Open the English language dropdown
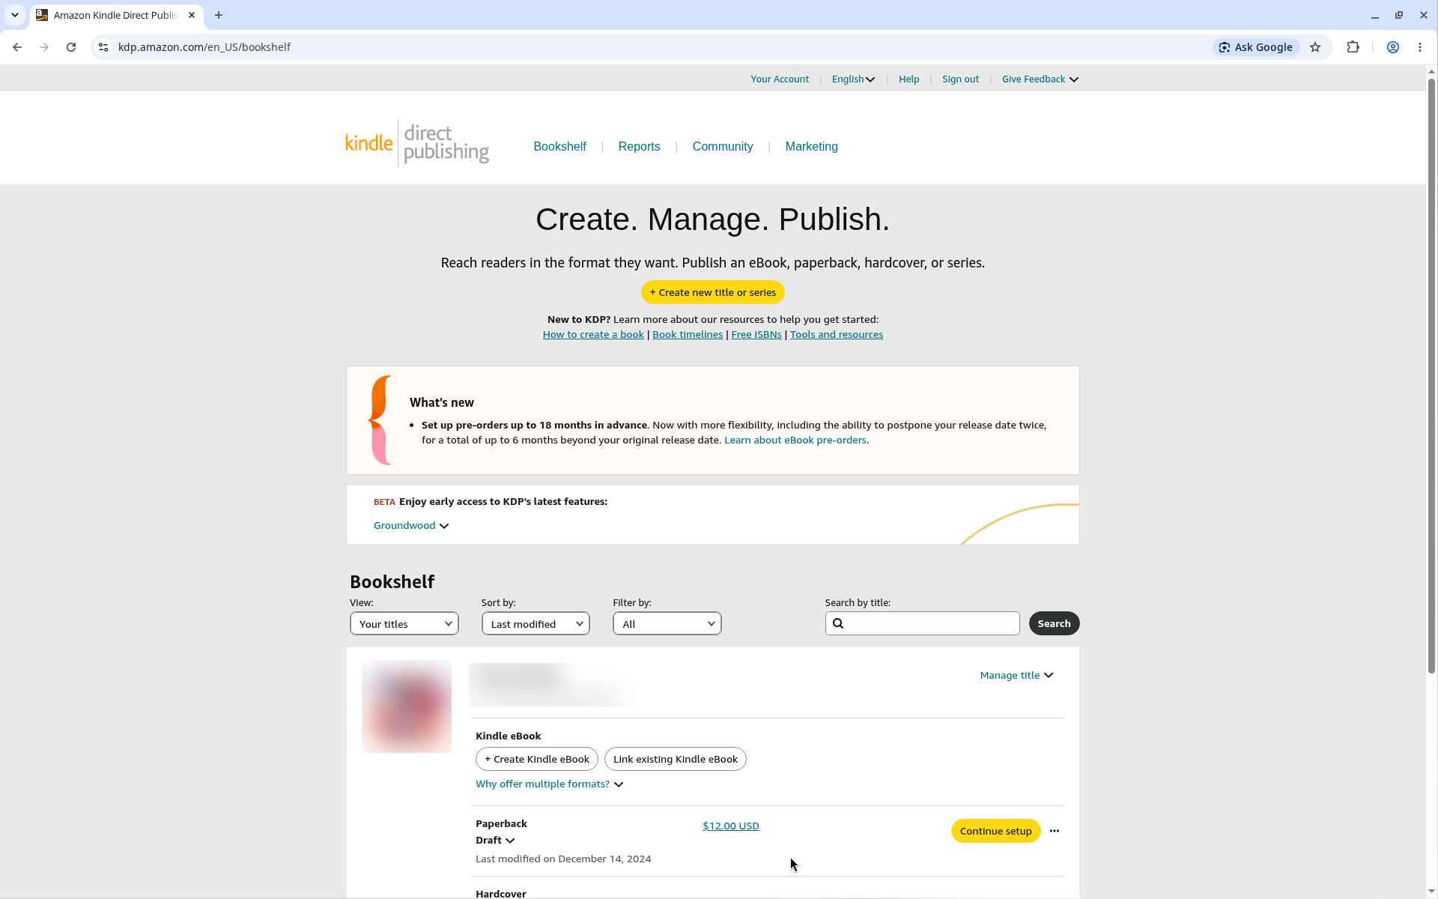 [853, 79]
